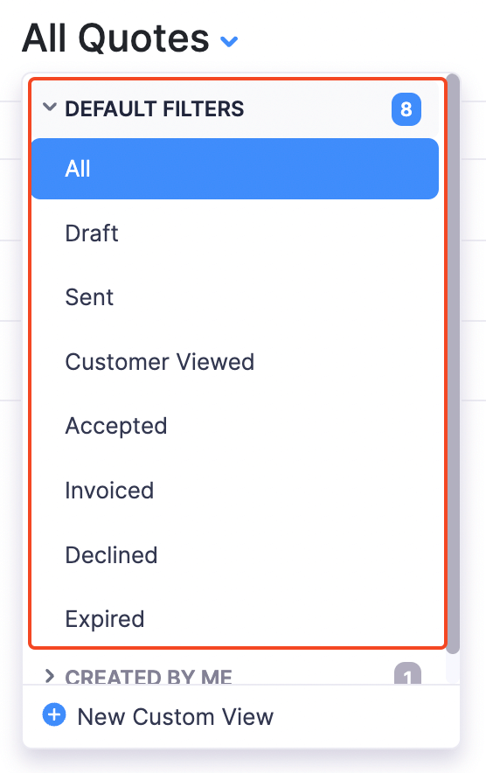Click the Created By Me count badge
This screenshot has width=486, height=773.
[407, 674]
